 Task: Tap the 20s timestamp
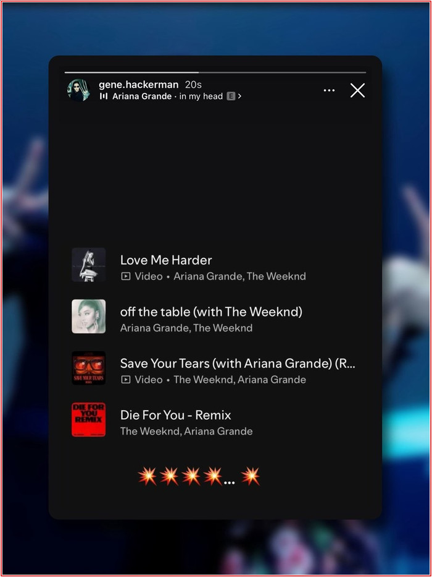[193, 85]
